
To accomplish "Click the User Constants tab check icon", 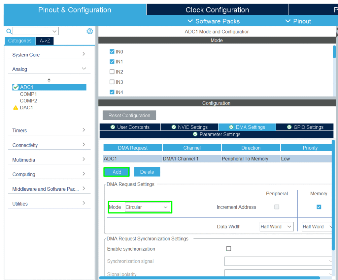I will (113, 127).
